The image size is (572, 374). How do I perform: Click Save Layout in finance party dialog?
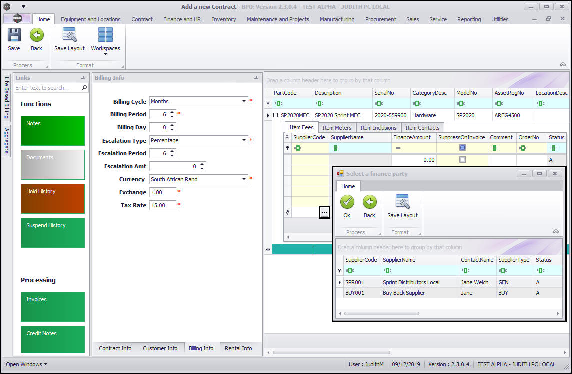pos(402,202)
